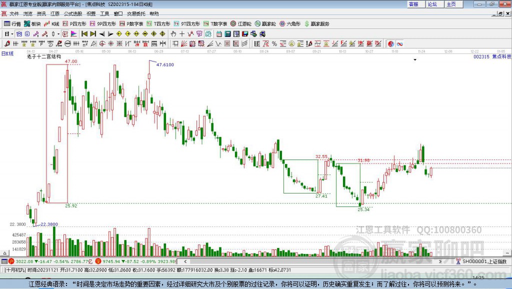
Task: Open 交易委托 menu
Action: point(136,13)
